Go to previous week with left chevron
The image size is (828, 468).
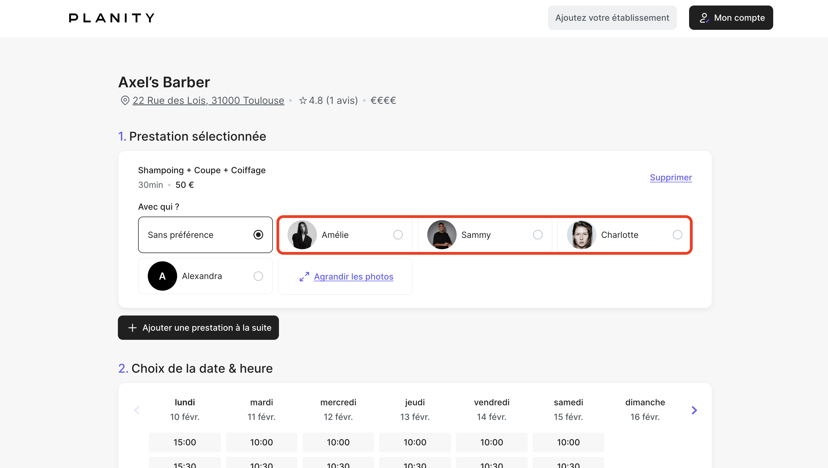click(x=136, y=410)
